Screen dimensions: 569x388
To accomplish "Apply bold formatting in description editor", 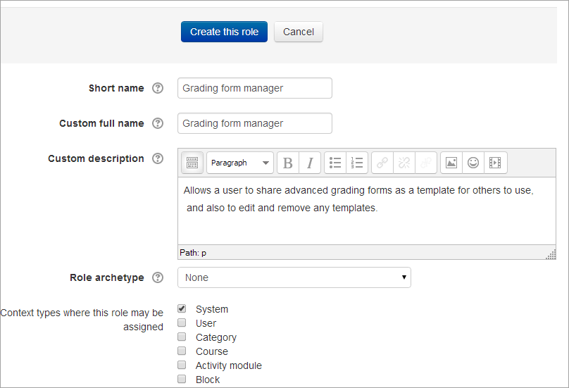I will tap(287, 163).
